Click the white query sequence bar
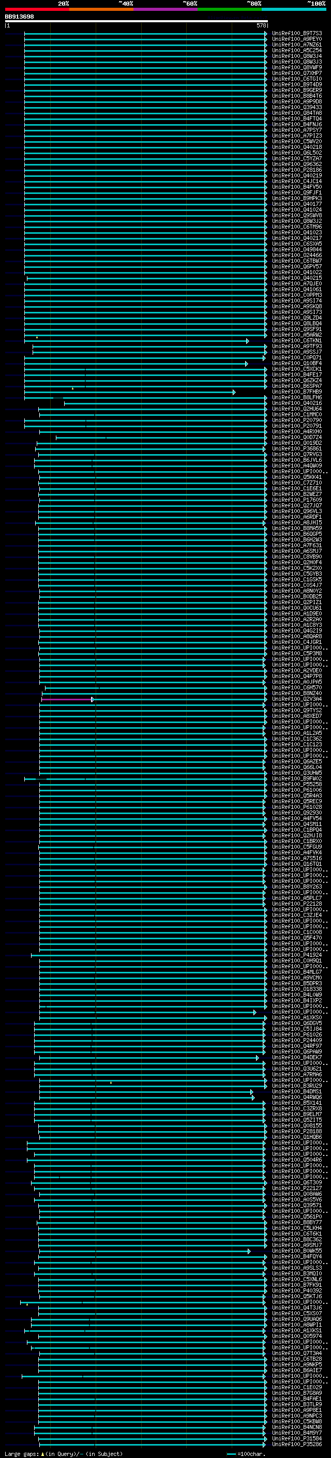Screen dimensions: 331x1458 tap(137, 22)
